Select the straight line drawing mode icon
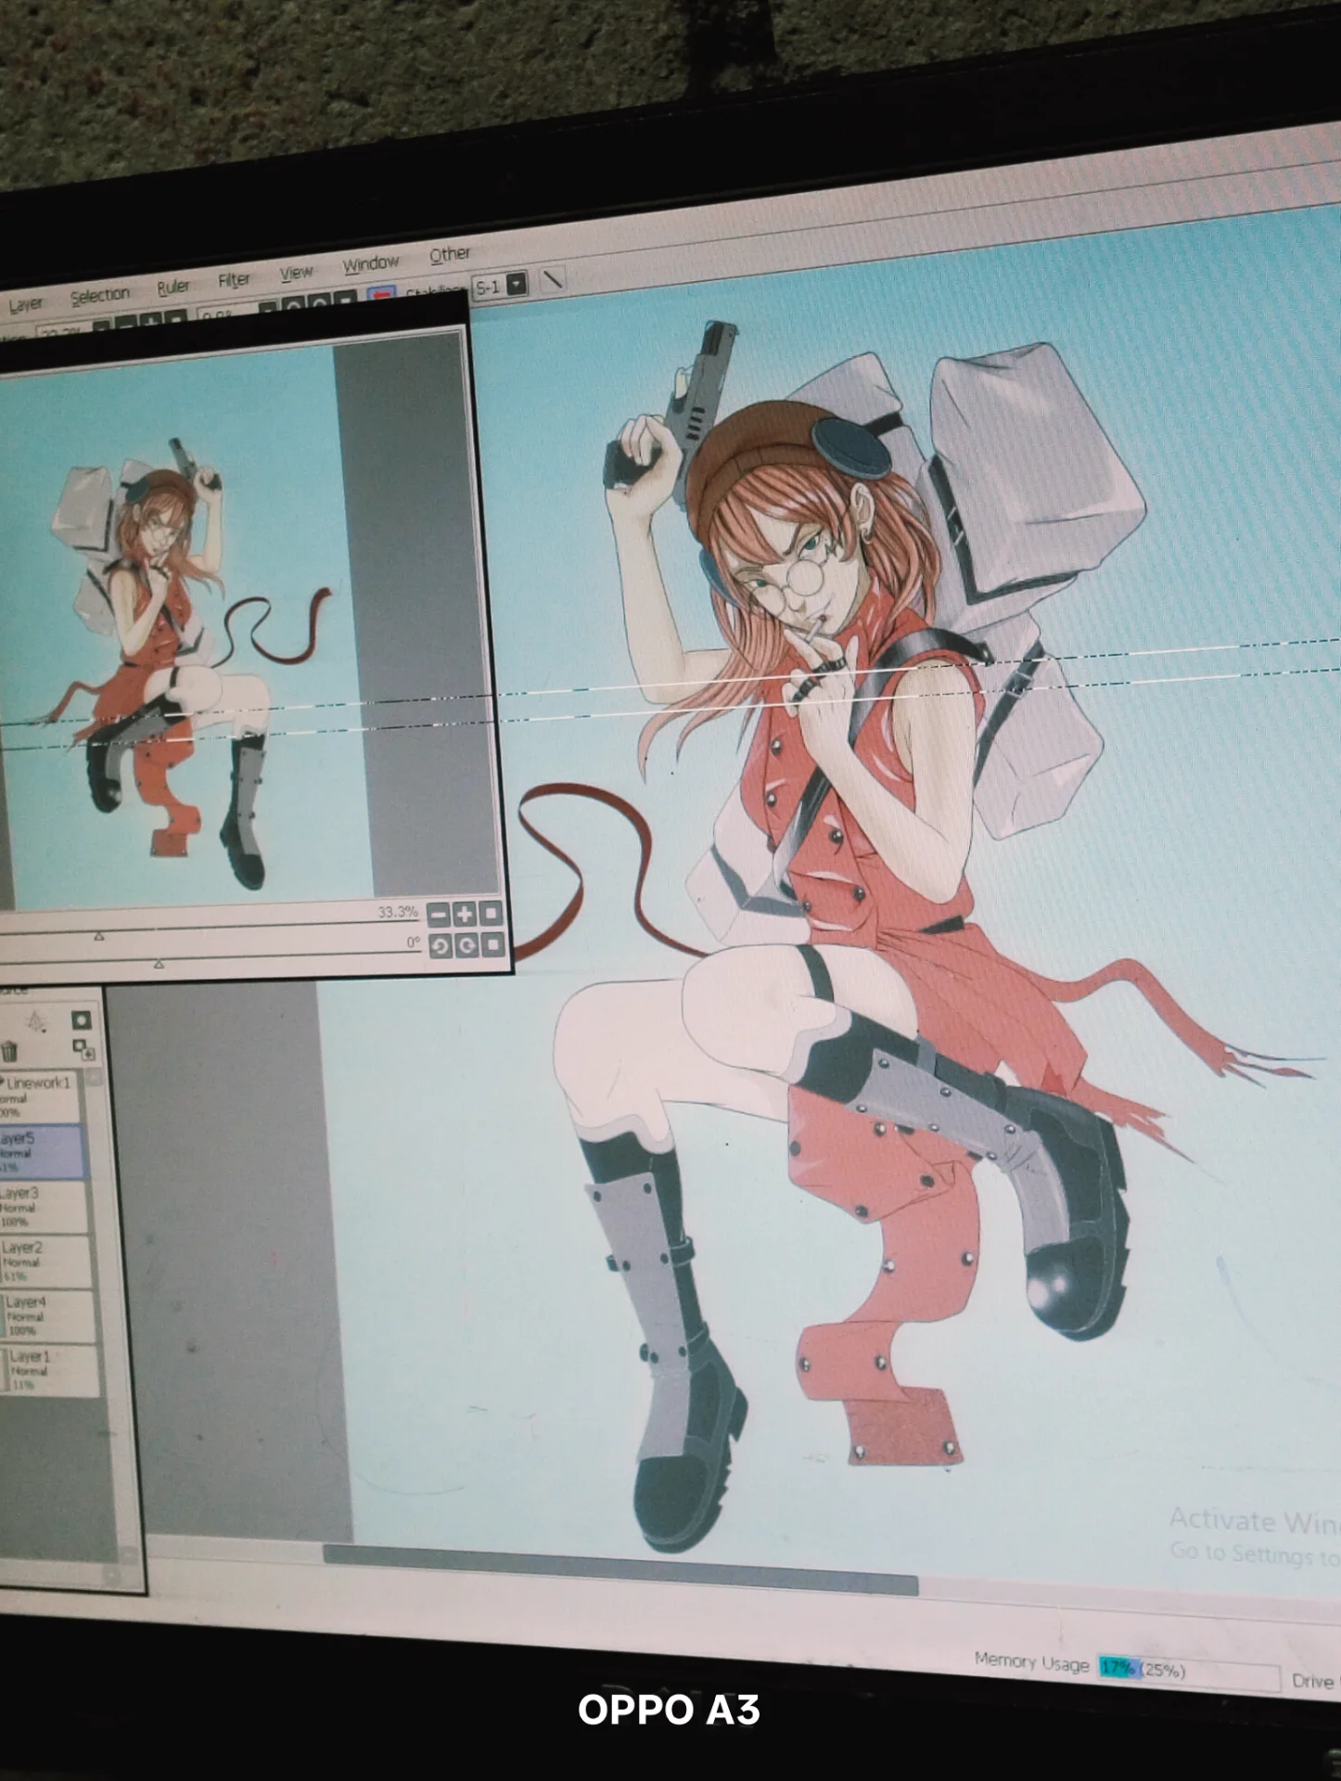Screen dimensions: 1341x1781 tap(553, 279)
